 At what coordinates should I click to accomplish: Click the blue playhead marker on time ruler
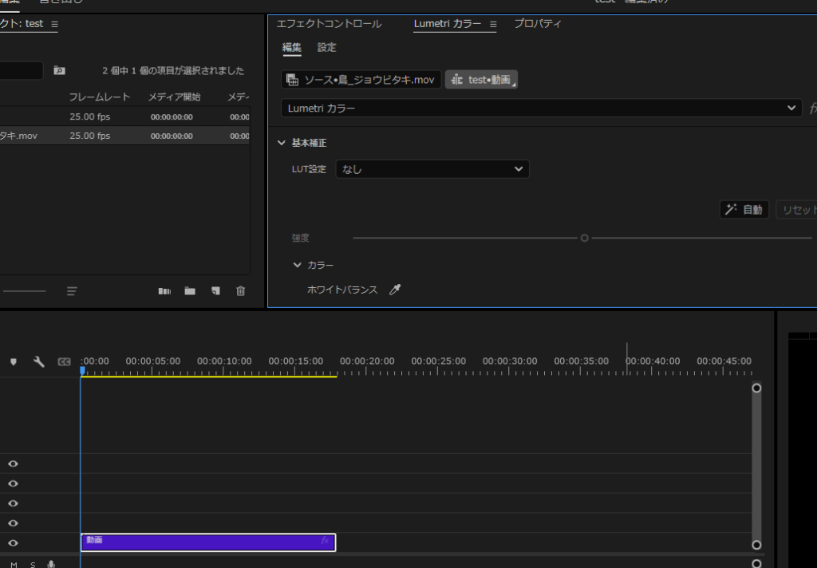[82, 370]
